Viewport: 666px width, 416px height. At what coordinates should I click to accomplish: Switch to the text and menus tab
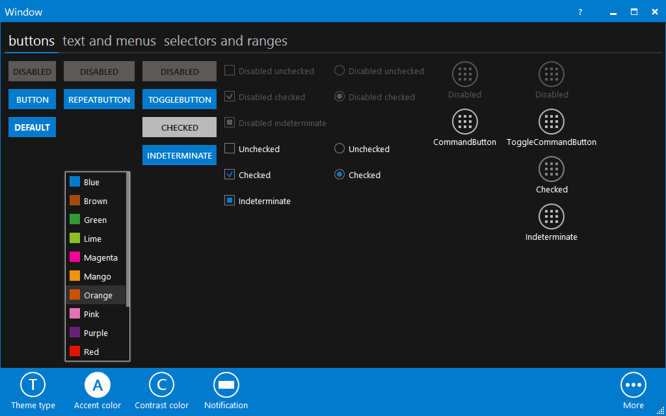point(109,41)
